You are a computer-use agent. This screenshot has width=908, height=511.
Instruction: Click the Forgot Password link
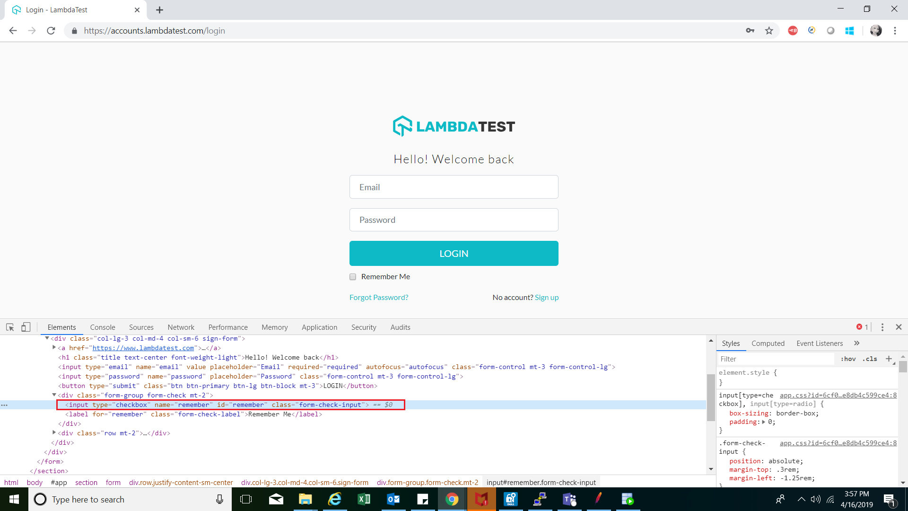coord(379,297)
